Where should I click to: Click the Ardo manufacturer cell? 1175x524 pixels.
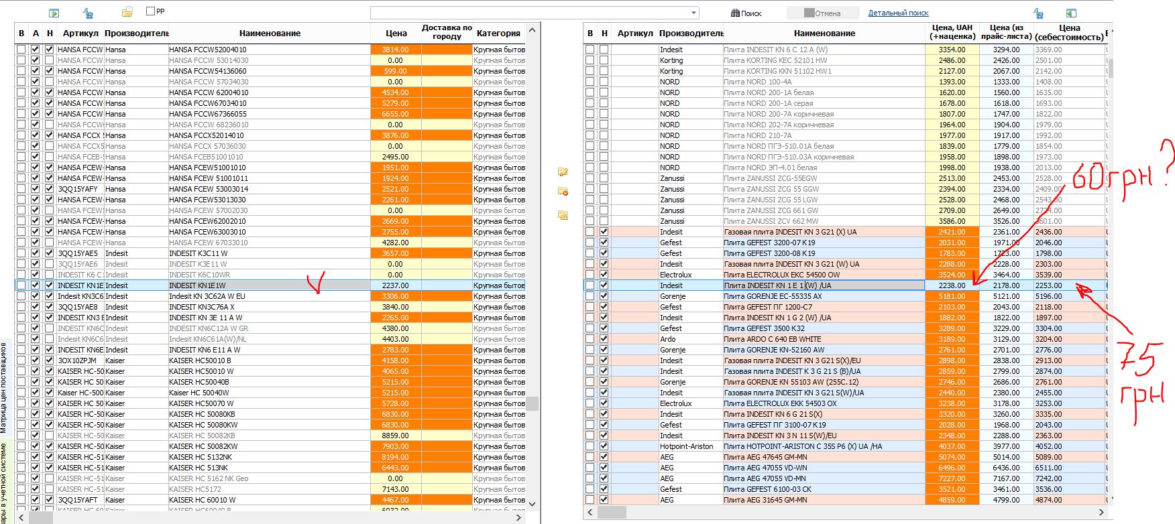click(691, 339)
